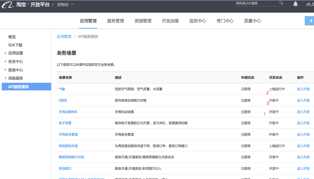Open the 彩信能力 scenario link
Viewport: 314px width, 179px height.
pos(65,168)
